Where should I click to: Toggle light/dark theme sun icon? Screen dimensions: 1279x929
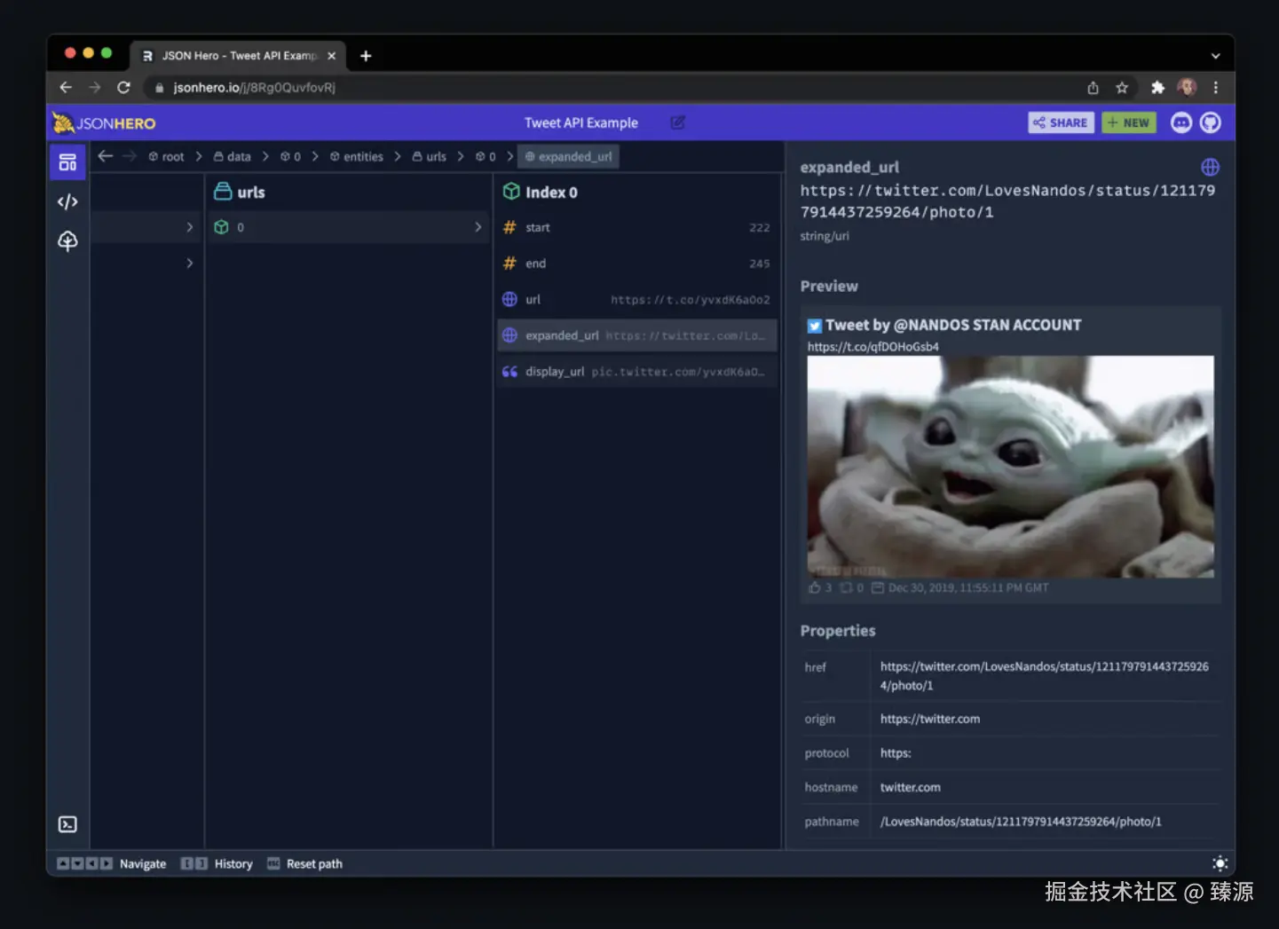1220,863
